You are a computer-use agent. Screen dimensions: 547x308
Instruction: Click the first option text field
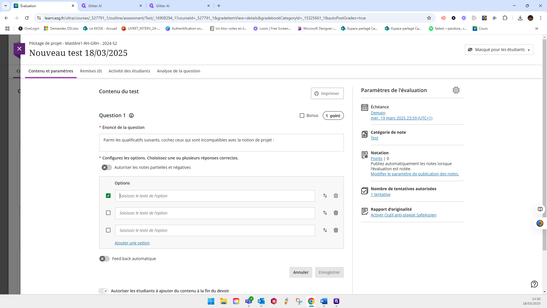click(x=215, y=196)
